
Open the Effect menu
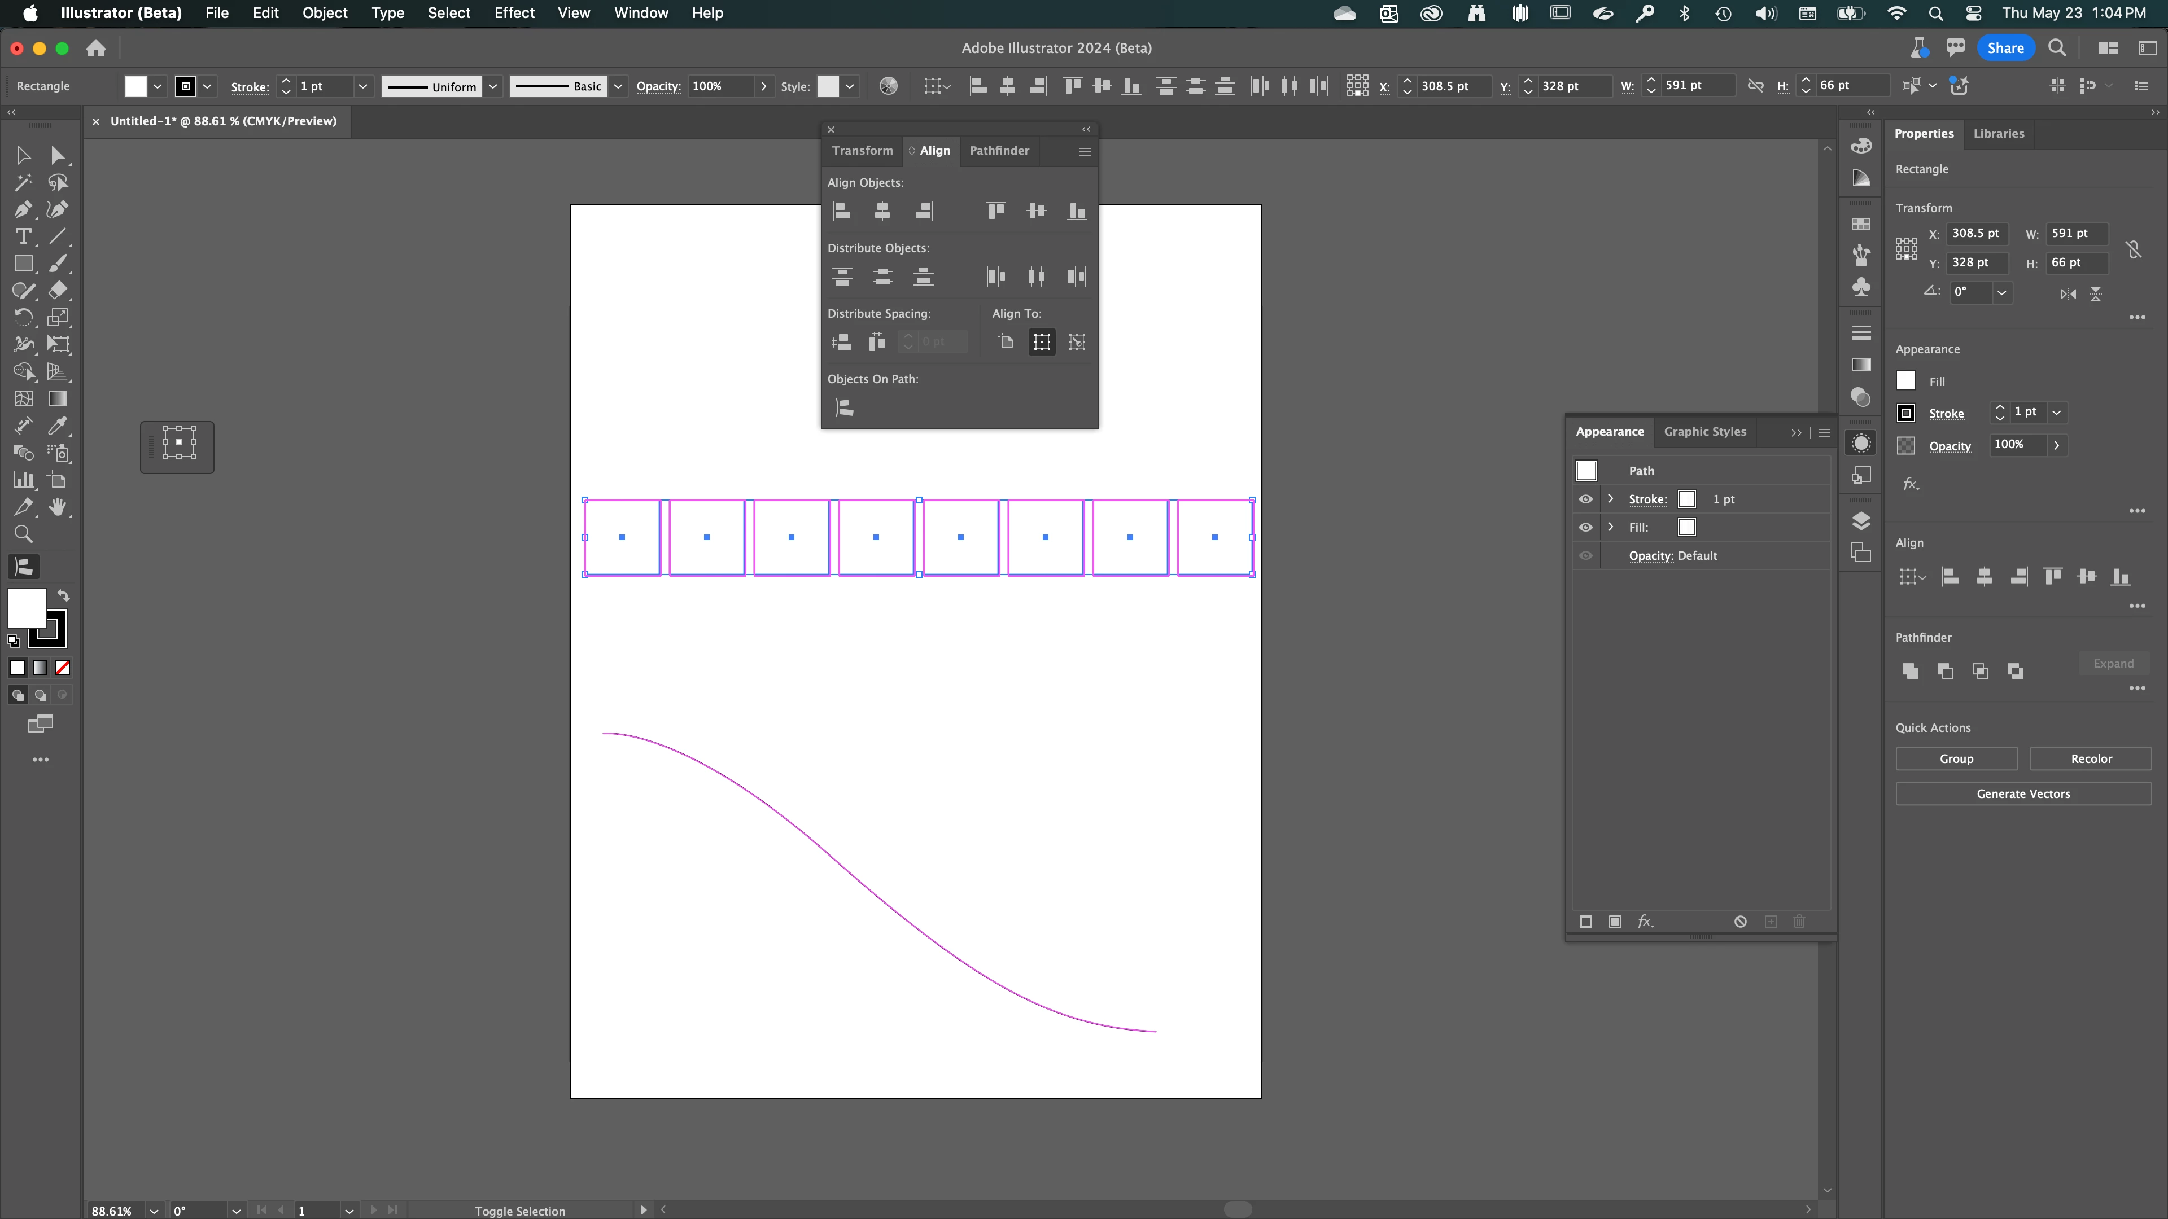[513, 12]
